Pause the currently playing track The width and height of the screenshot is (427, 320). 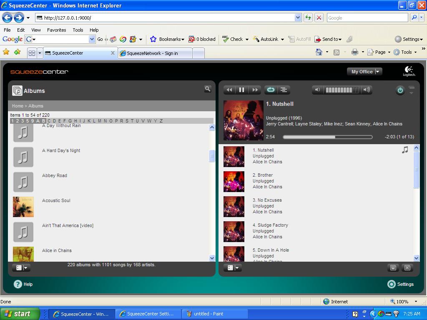point(241,90)
